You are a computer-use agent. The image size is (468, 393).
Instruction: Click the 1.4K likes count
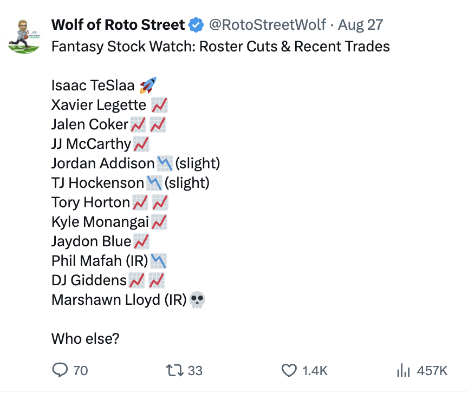pos(315,371)
